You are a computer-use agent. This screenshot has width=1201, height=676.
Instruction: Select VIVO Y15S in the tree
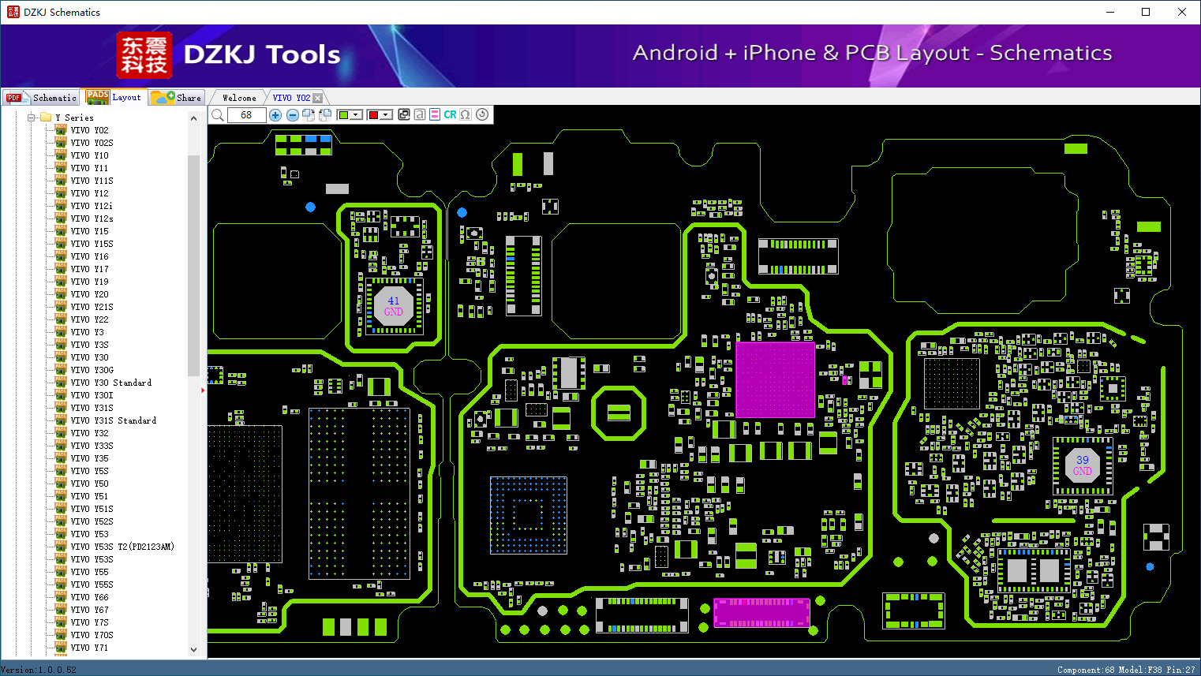[x=92, y=244]
